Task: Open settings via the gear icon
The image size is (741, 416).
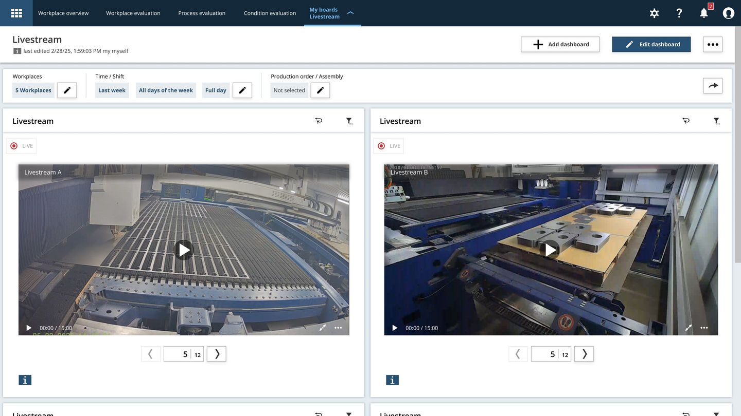Action: click(x=654, y=13)
